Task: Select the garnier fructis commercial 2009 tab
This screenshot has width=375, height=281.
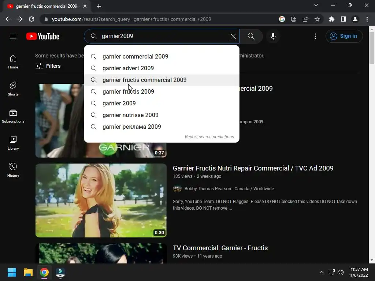Action: pos(47,6)
